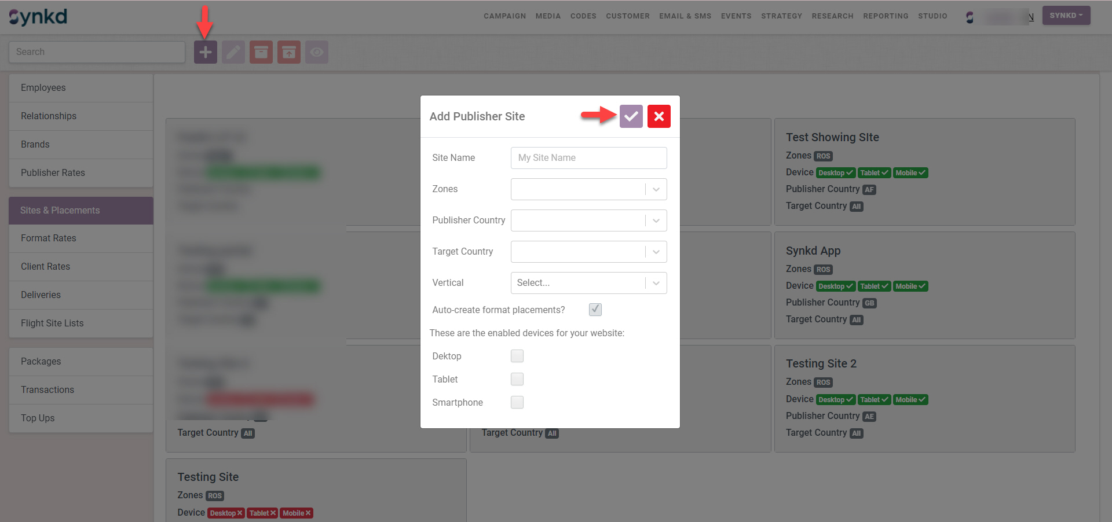This screenshot has width=1112, height=522.
Task: Disable Auto-create format placements
Action: coord(595,310)
